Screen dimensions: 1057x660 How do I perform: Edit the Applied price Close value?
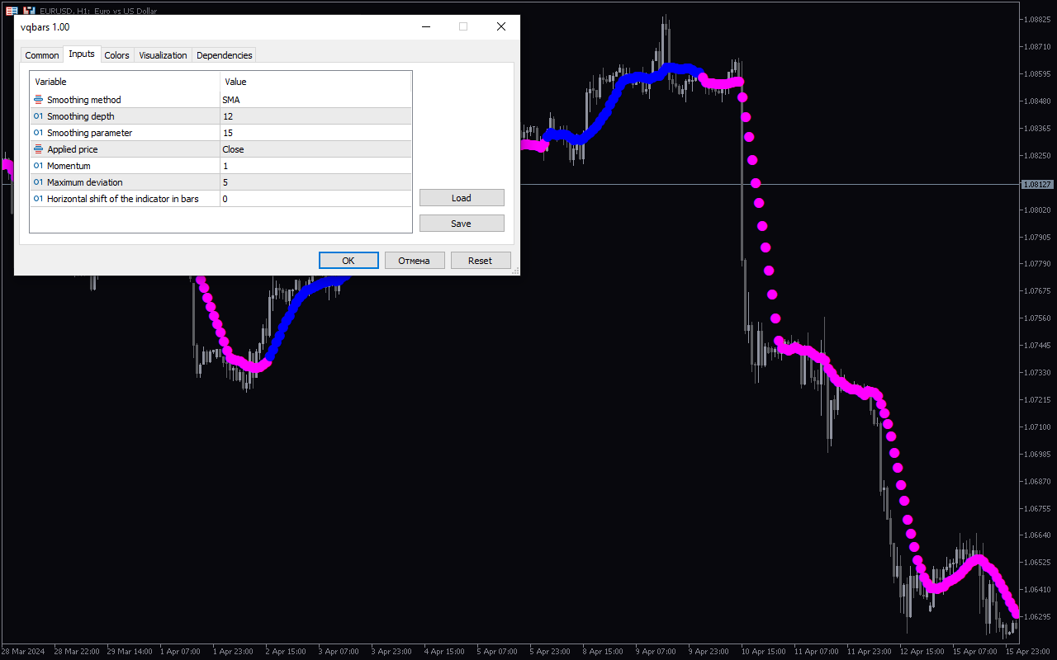tap(315, 149)
